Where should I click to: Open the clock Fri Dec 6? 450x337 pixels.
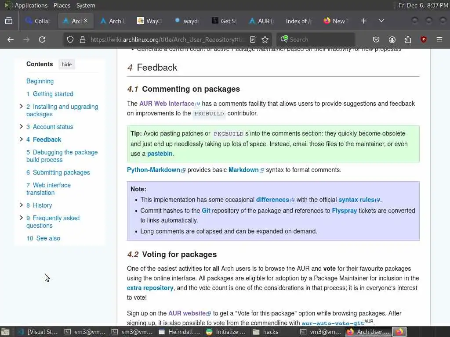(x=423, y=5)
